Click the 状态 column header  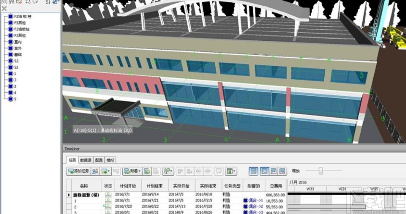pyautogui.click(x=108, y=186)
